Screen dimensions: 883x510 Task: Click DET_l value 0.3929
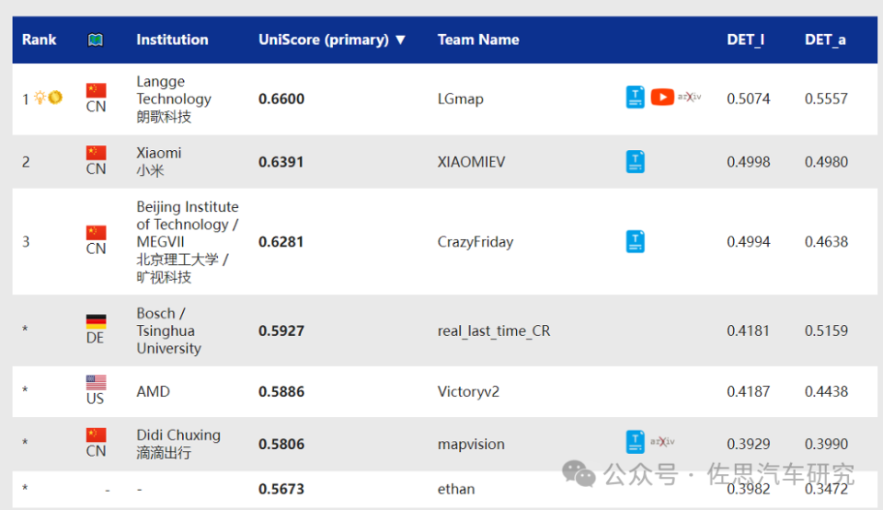749,444
